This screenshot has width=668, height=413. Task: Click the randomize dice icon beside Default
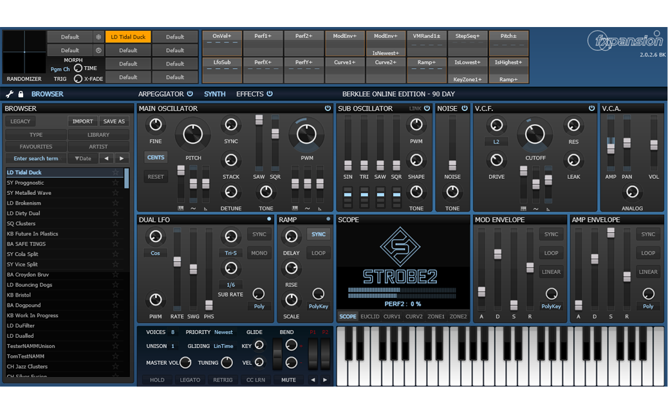click(98, 50)
